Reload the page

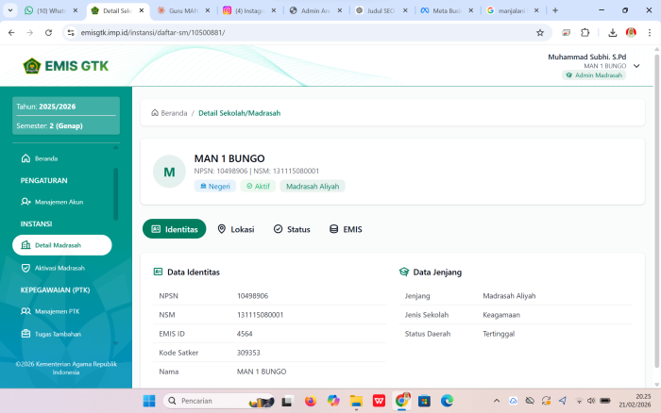46,32
